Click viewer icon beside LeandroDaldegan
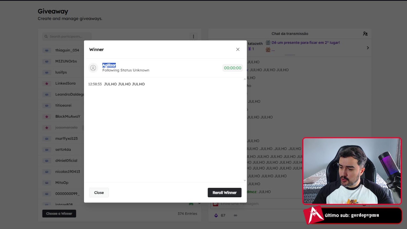Screen dimensions: 407x229 pyautogui.click(x=47, y=94)
